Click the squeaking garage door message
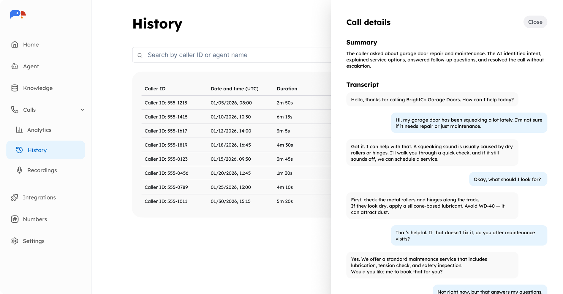Screen dimensions: 563x294 469,123
